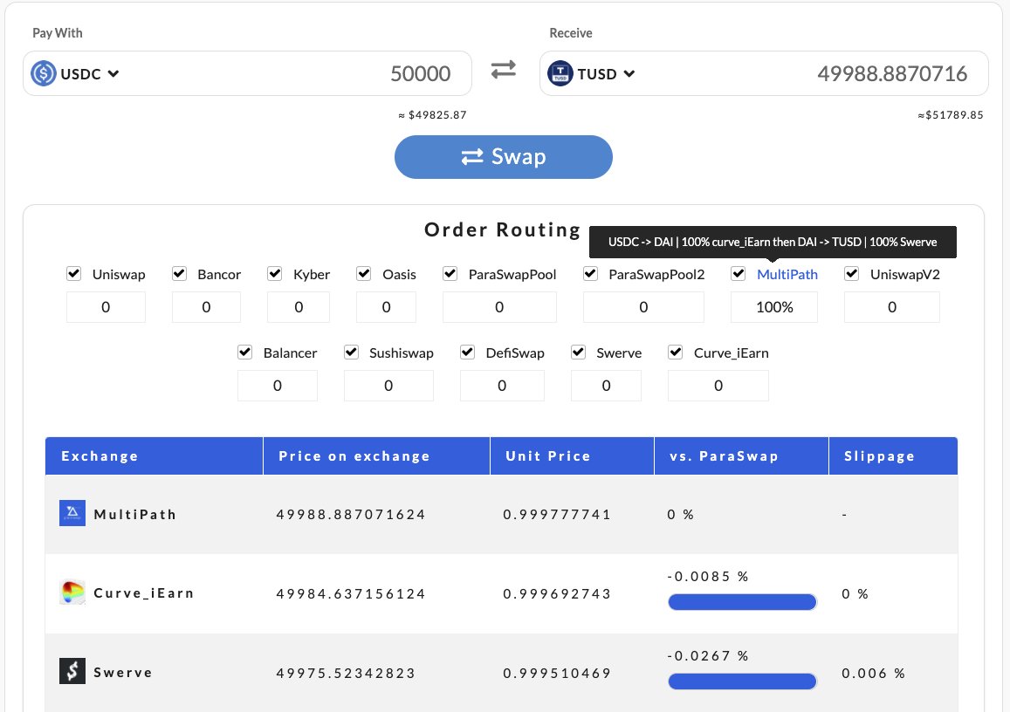Select the UniswapV2 percentage field
Image resolution: width=1010 pixels, height=712 pixels.
pos(891,306)
